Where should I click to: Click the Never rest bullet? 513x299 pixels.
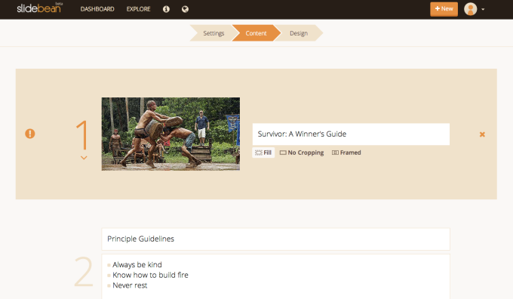pyautogui.click(x=130, y=285)
